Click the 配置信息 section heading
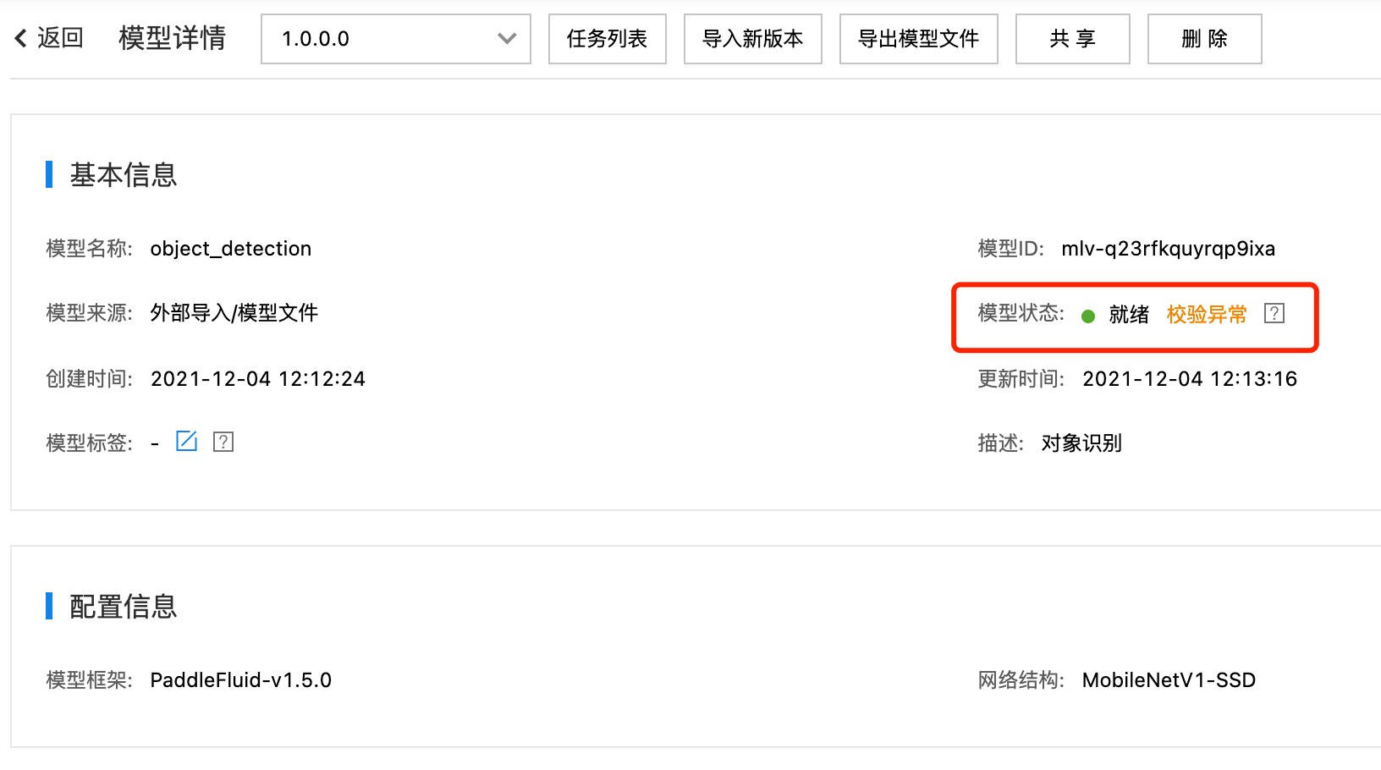The image size is (1381, 770). click(x=124, y=607)
